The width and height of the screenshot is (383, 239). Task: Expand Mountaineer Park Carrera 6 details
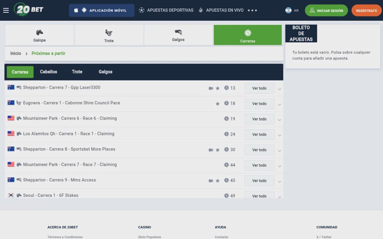279,120
